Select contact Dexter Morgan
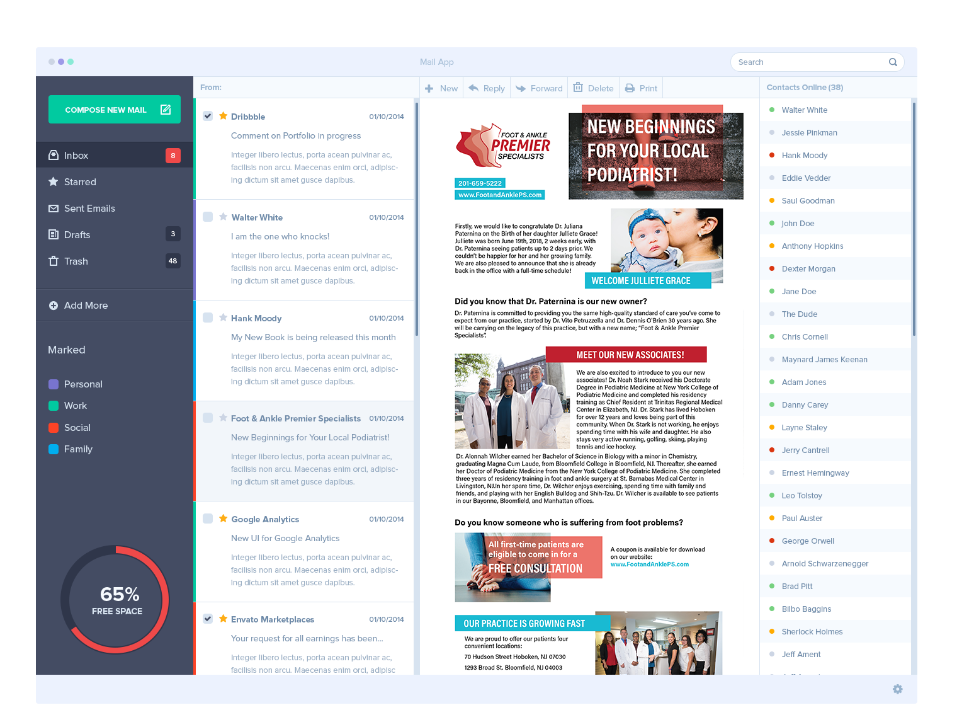The image size is (957, 722). [835, 268]
